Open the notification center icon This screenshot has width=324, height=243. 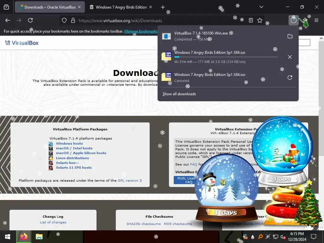coord(314,237)
